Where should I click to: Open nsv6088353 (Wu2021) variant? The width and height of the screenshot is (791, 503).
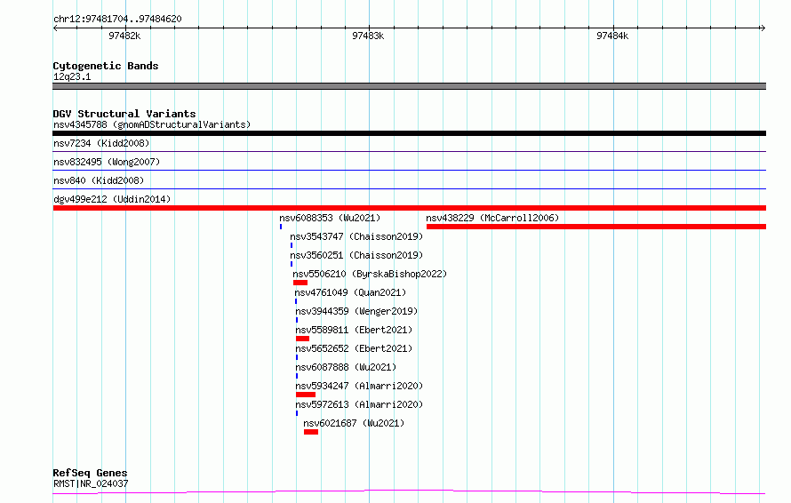coord(330,218)
